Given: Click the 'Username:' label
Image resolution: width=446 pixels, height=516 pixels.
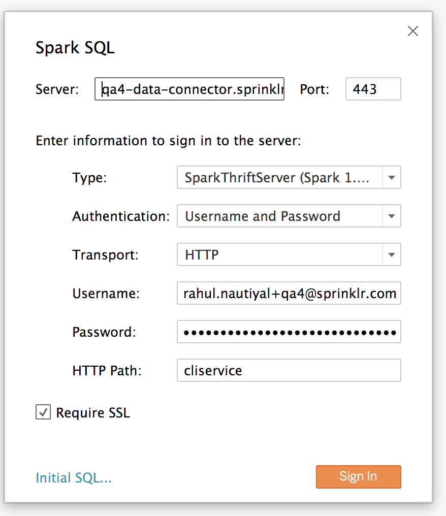Looking at the screenshot, I should (x=106, y=293).
